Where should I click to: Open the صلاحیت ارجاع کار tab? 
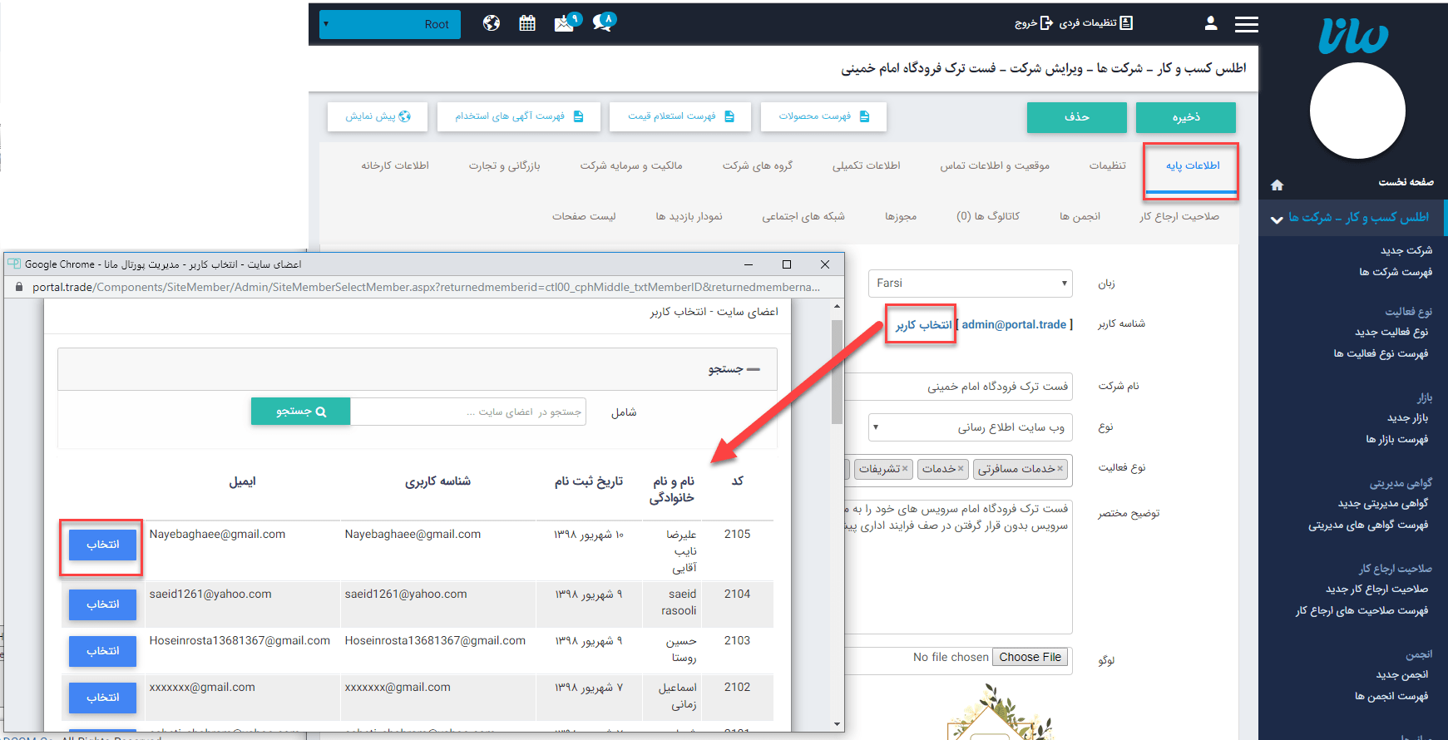pos(1179,216)
